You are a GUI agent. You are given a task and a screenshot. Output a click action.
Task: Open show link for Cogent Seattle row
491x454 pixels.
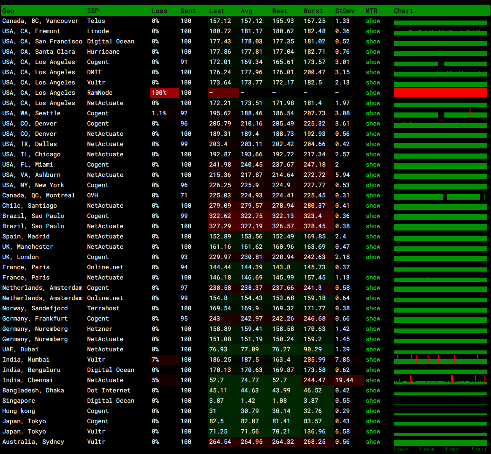point(373,113)
